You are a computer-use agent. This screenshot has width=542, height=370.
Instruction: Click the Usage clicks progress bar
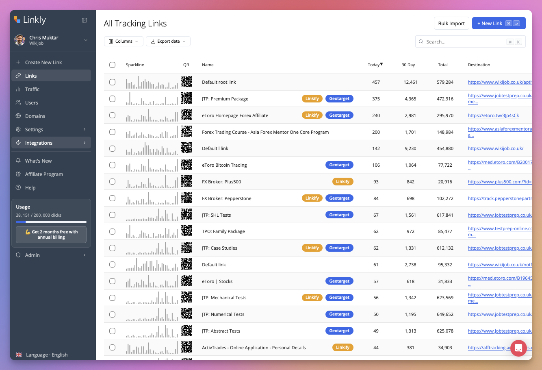(51, 222)
